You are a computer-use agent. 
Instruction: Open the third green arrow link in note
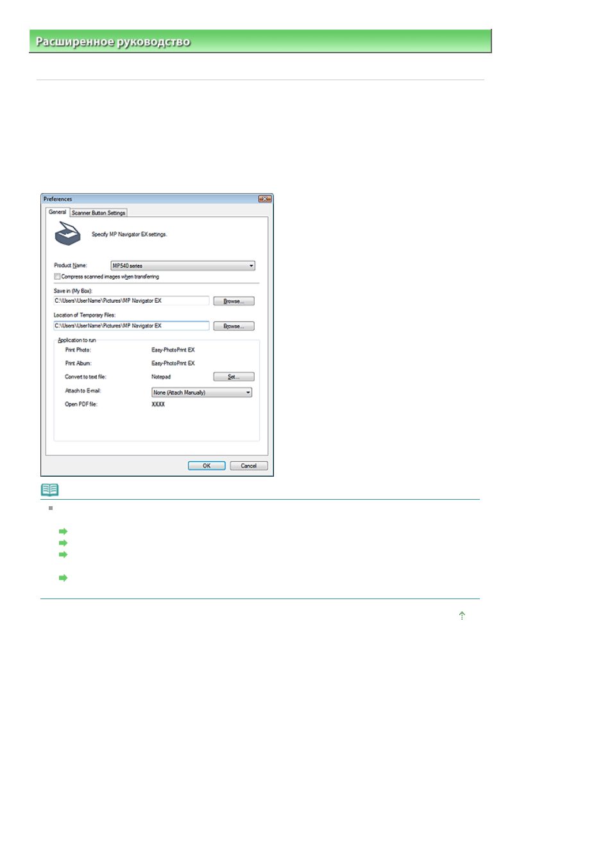tap(63, 554)
